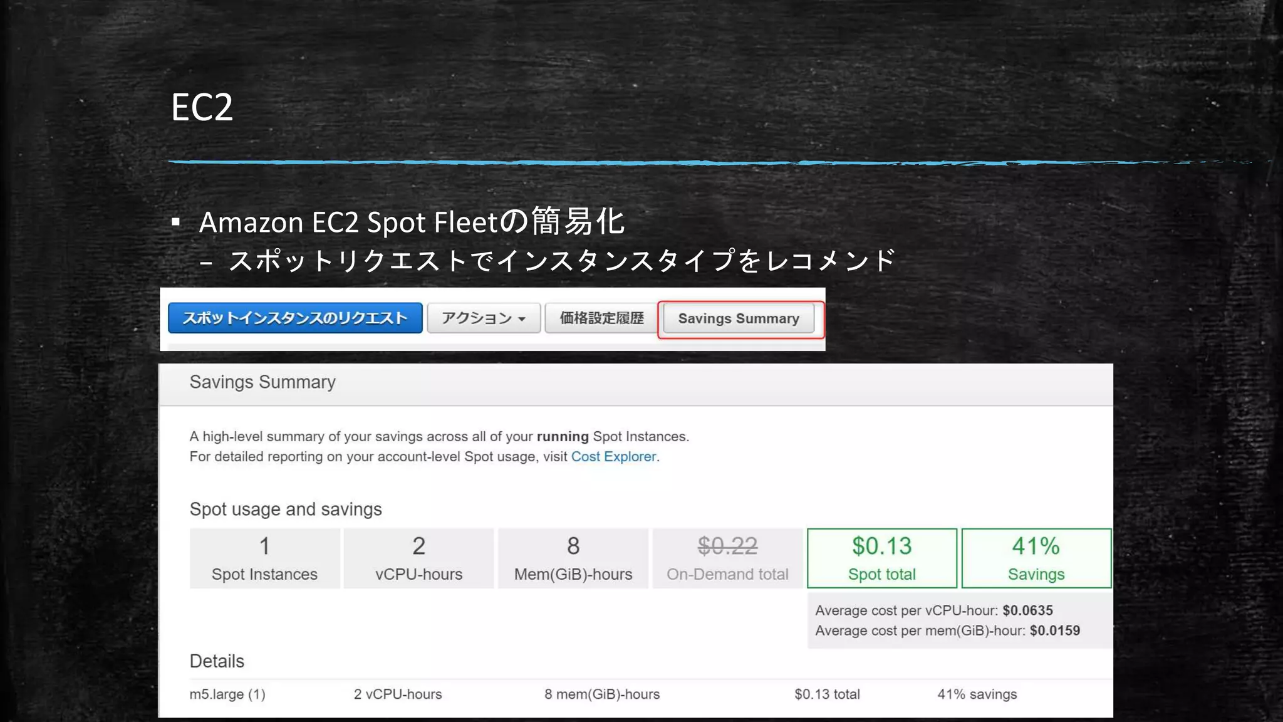Select the Savings Summary panel header

point(636,384)
